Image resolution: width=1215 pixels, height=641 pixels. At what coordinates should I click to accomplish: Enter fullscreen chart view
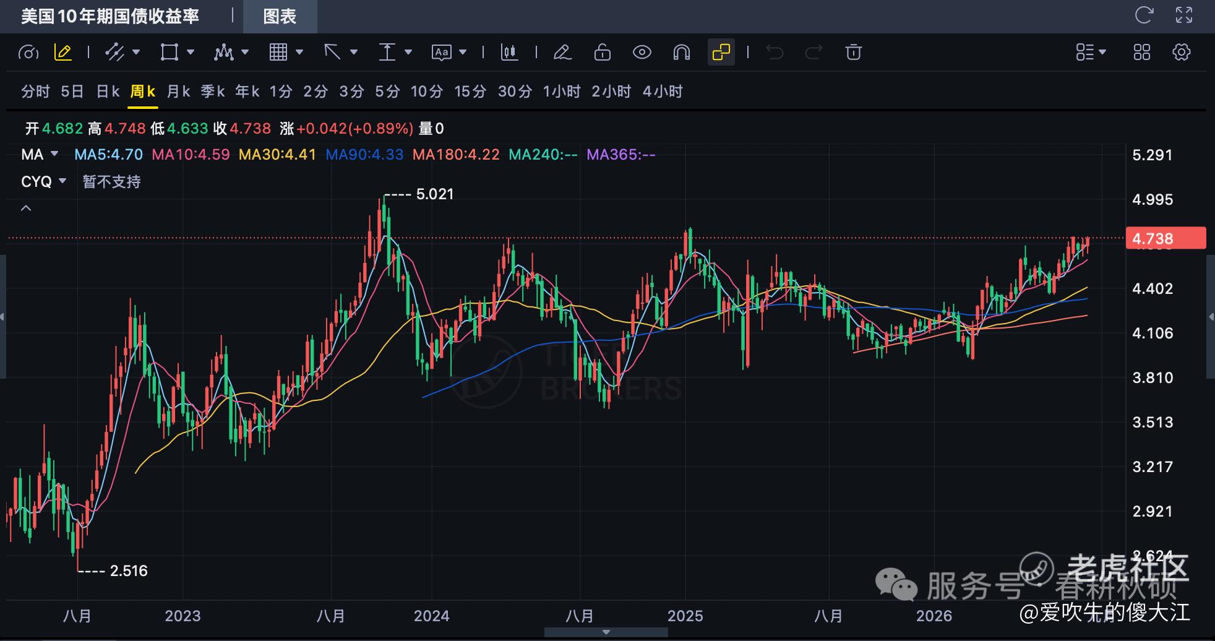1184,15
